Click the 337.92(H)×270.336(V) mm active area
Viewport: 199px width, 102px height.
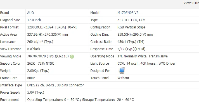(48, 35)
